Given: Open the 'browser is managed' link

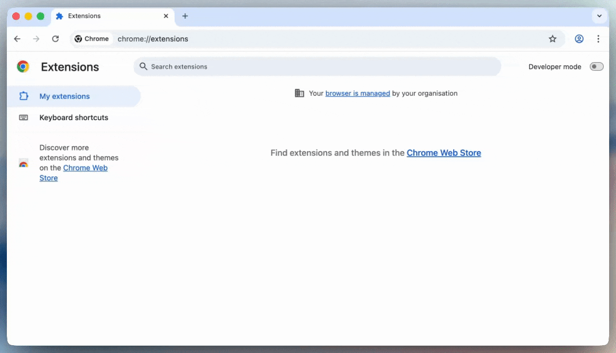Looking at the screenshot, I should coord(358,93).
